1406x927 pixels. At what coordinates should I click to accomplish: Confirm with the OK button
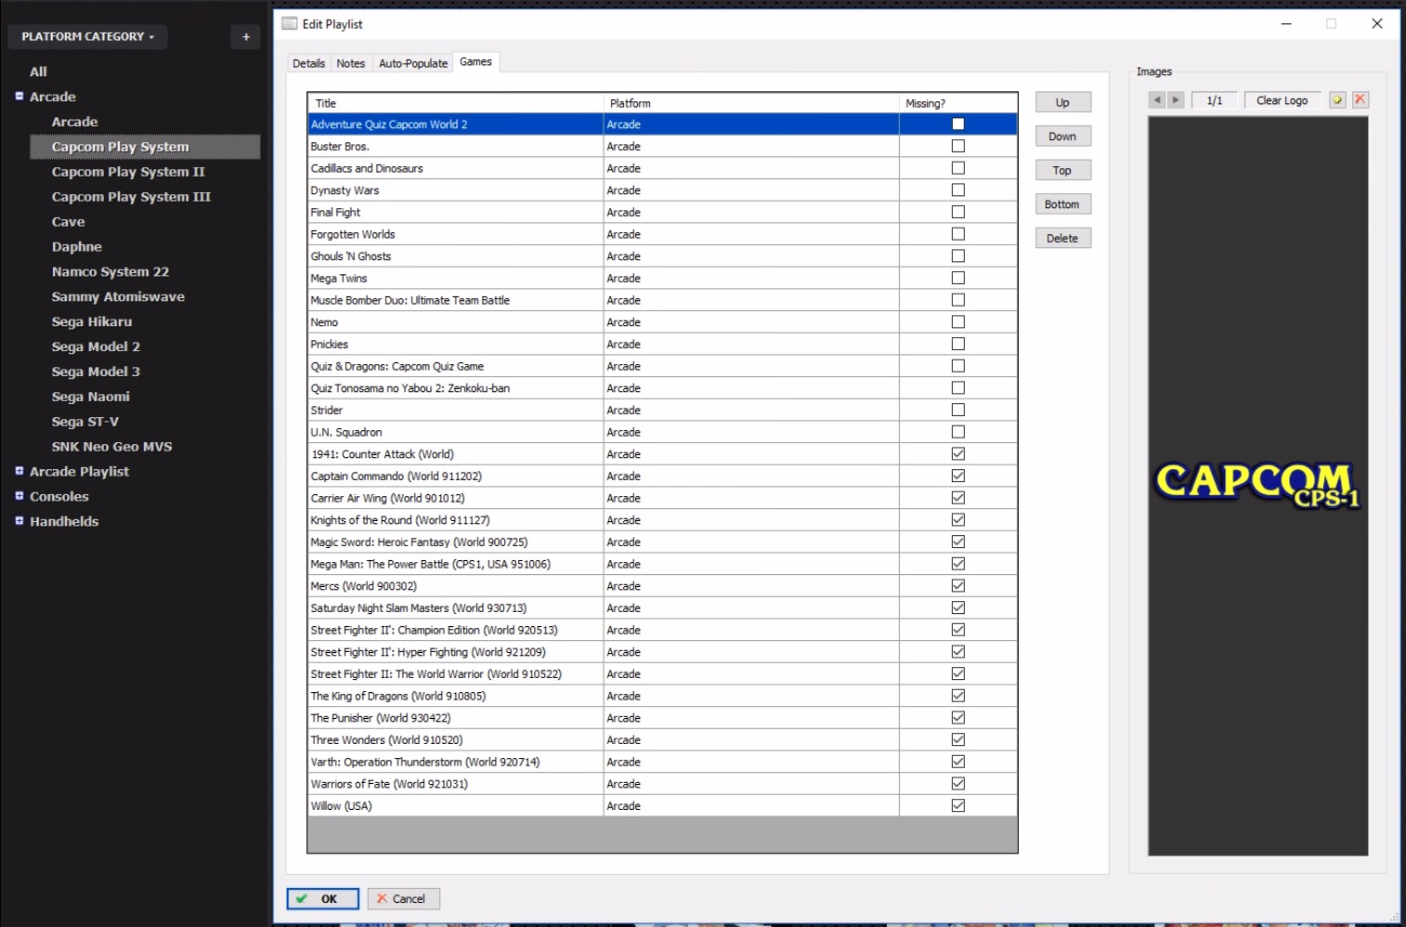322,898
